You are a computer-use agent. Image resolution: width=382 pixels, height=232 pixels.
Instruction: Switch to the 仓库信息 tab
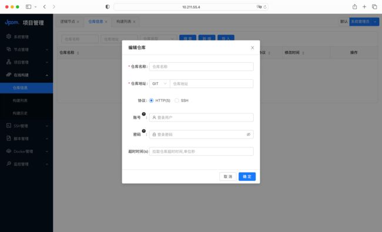95,21
